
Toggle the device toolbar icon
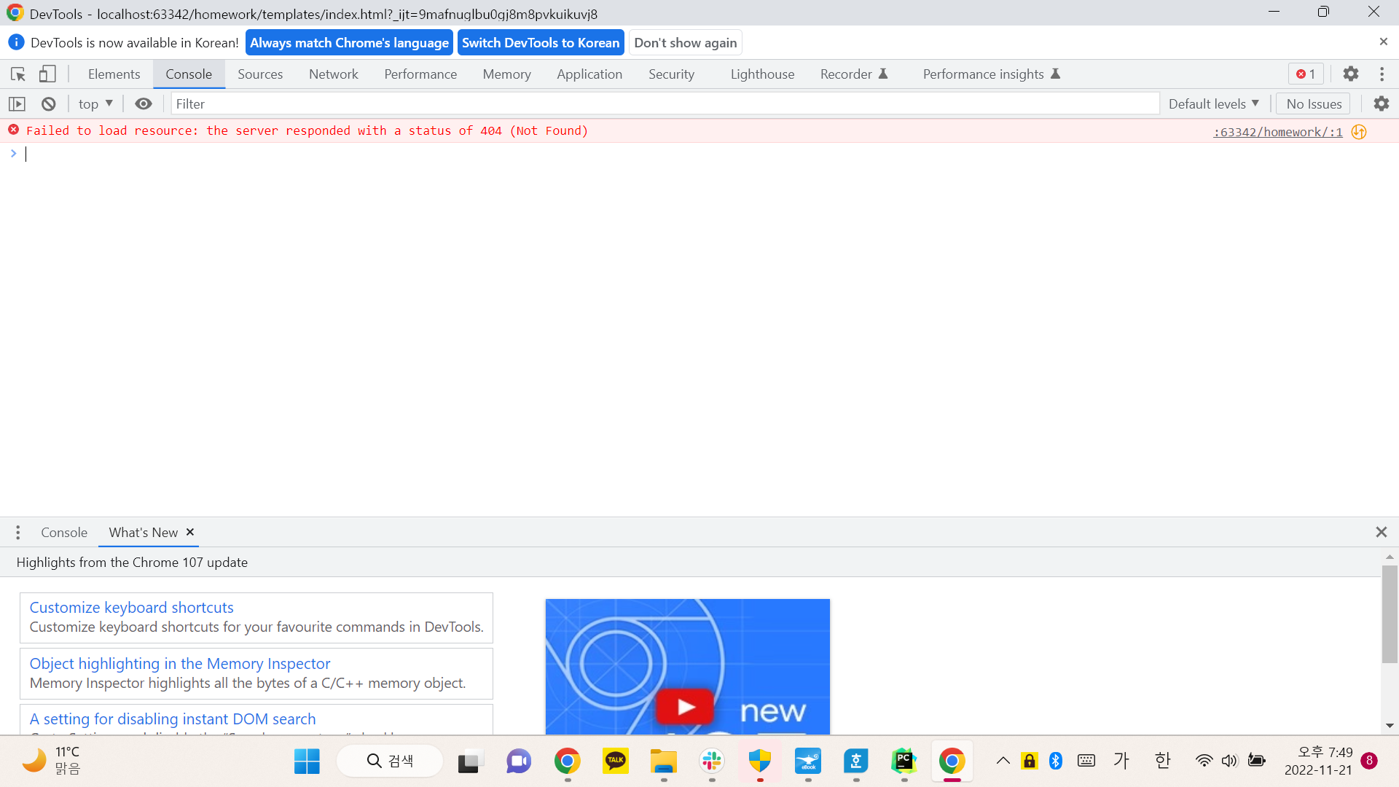pyautogui.click(x=47, y=74)
